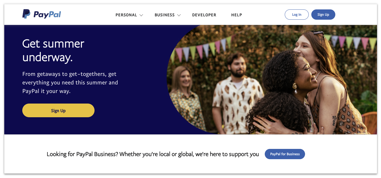Viewport: 381px width, 178px height.
Task: Click the white navigation bar area
Action: 263,14
